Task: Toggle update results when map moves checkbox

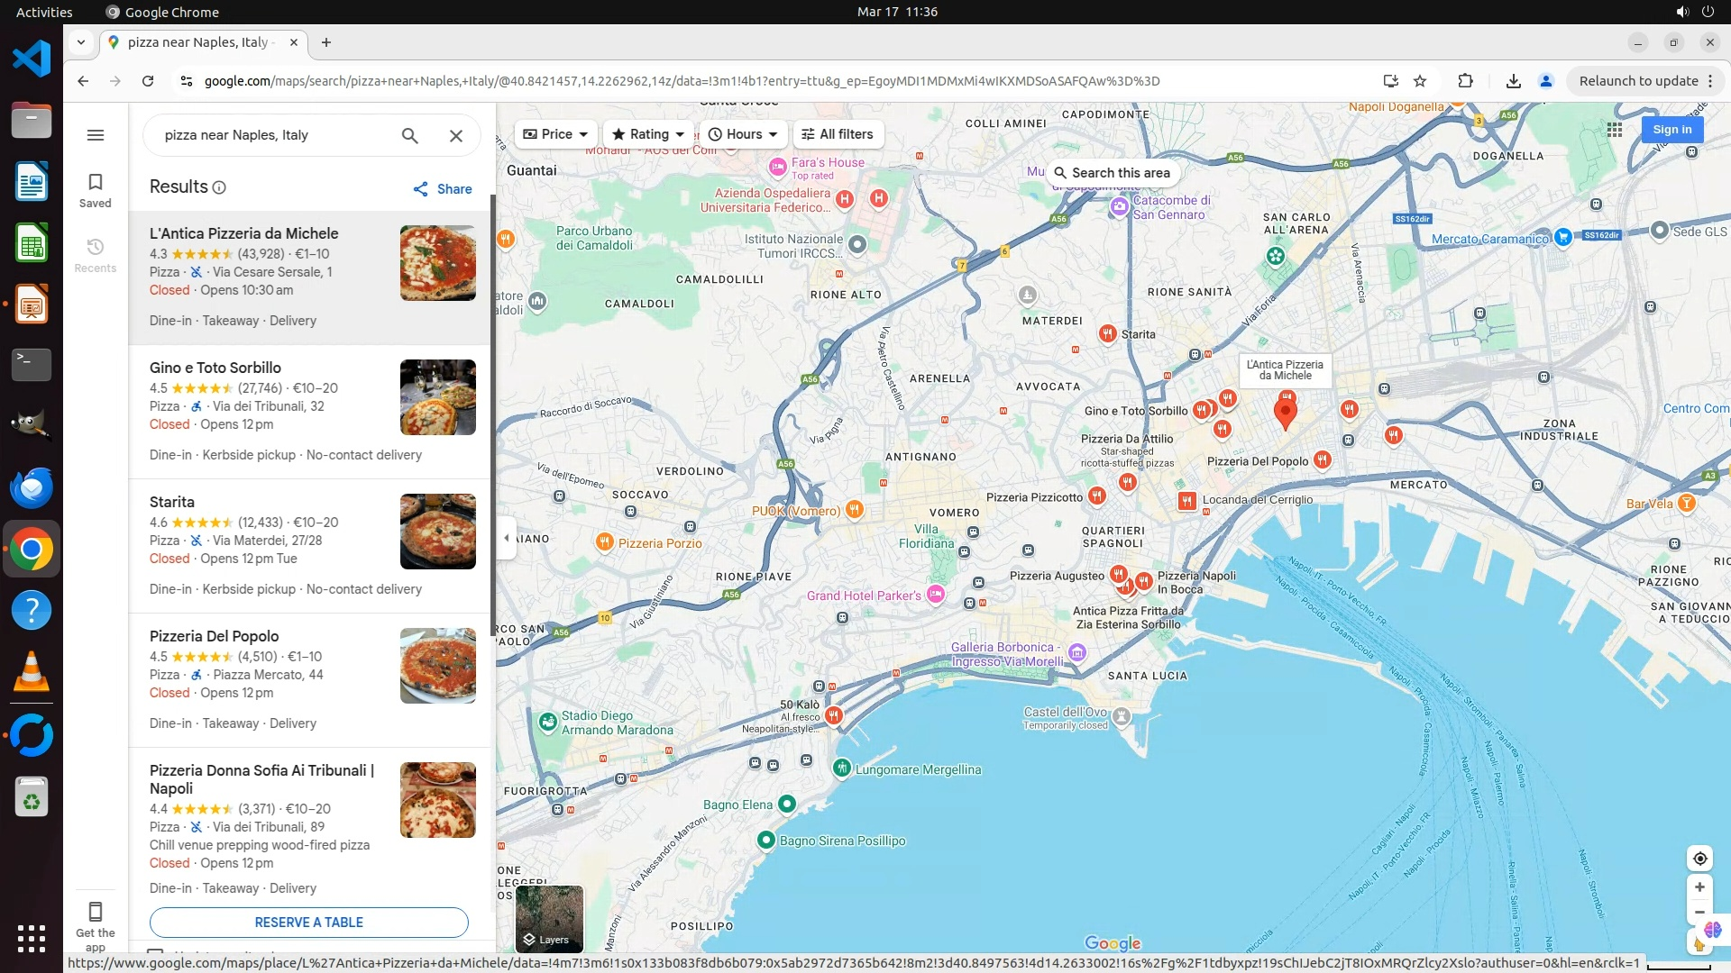Action: [155, 952]
